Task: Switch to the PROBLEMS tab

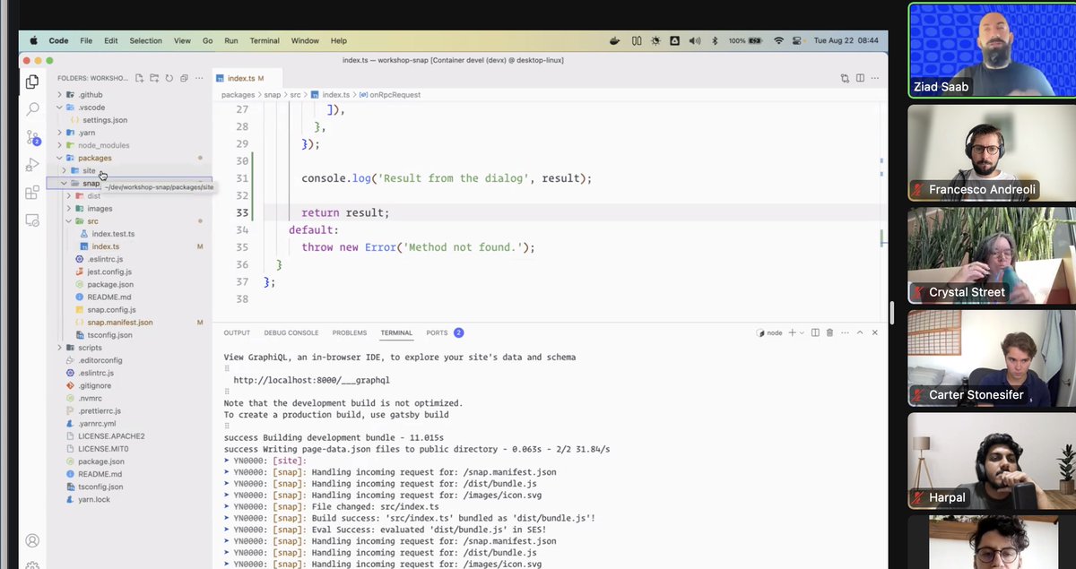Action: [x=349, y=332]
